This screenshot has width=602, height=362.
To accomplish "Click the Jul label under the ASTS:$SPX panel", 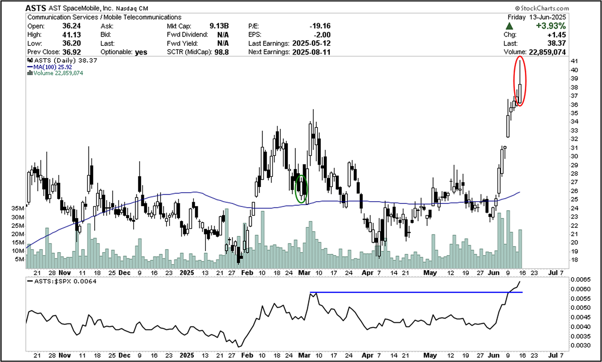I will [553, 355].
